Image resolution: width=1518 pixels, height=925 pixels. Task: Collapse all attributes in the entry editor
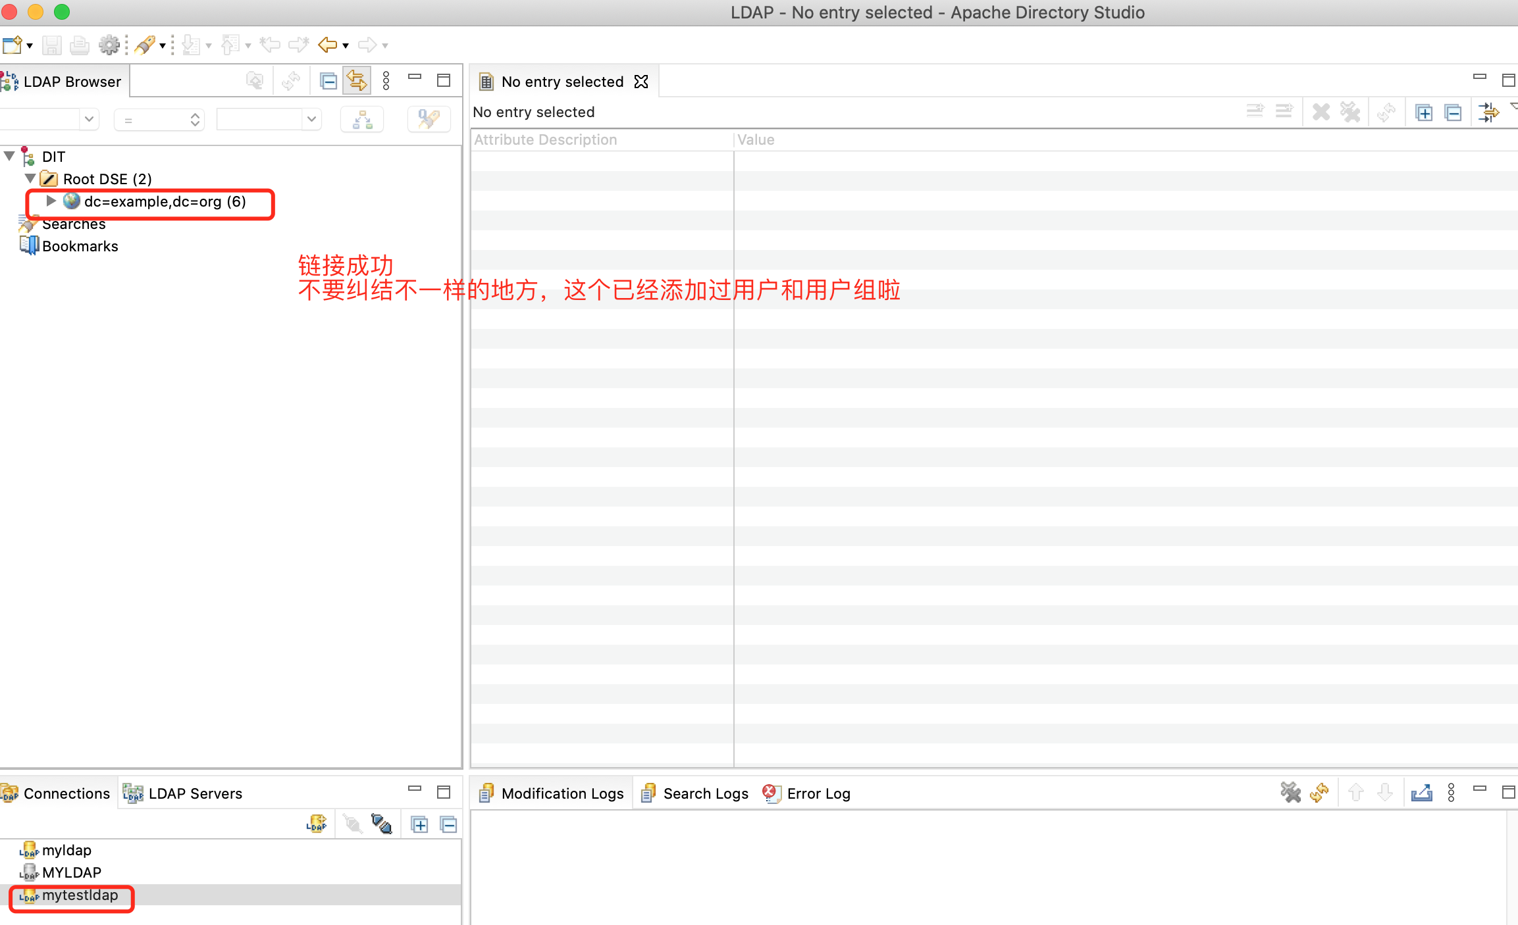click(1453, 112)
